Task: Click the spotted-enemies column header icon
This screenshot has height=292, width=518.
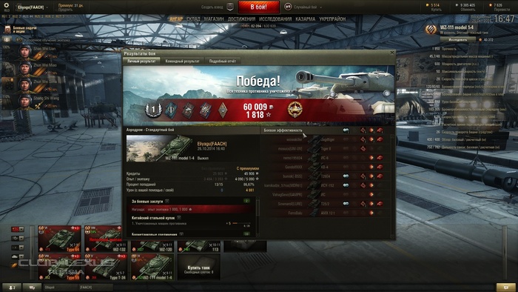Action: coord(346,130)
